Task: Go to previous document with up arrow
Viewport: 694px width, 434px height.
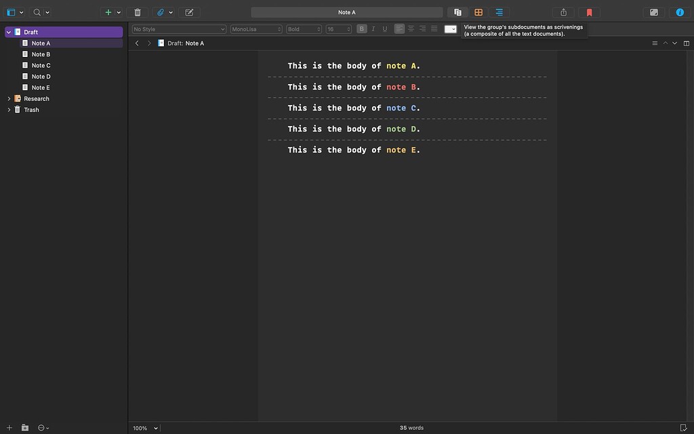Action: pyautogui.click(x=666, y=43)
